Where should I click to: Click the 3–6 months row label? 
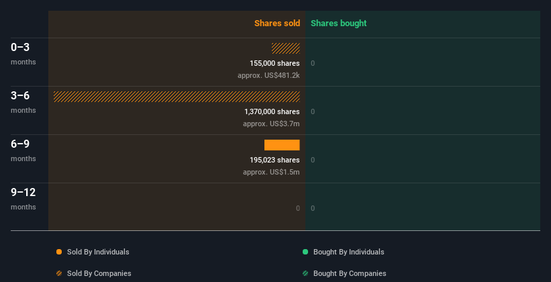click(23, 101)
